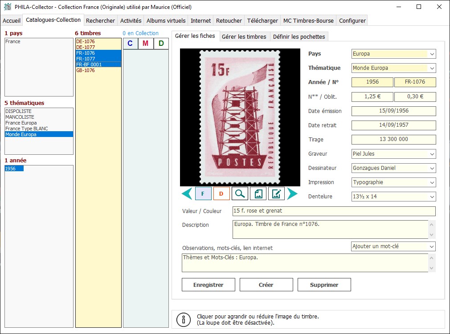This screenshot has height=334, width=450.
Task: Open the Dentelure dropdown 13½ x 14
Action: point(393,197)
